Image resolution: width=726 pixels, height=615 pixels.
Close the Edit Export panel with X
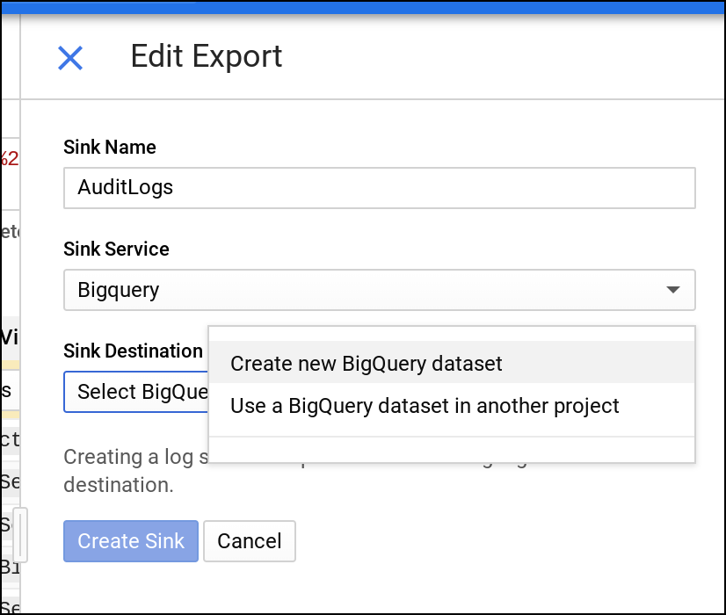pos(70,58)
